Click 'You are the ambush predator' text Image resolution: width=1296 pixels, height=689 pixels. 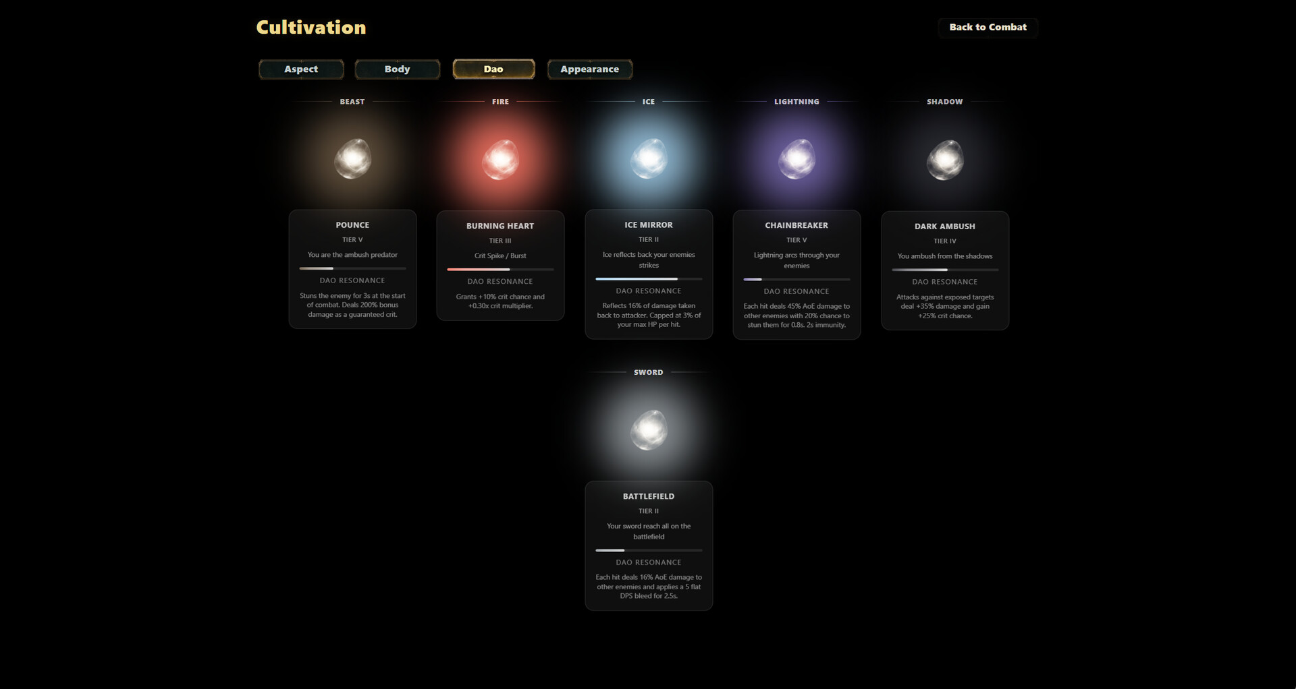(352, 255)
